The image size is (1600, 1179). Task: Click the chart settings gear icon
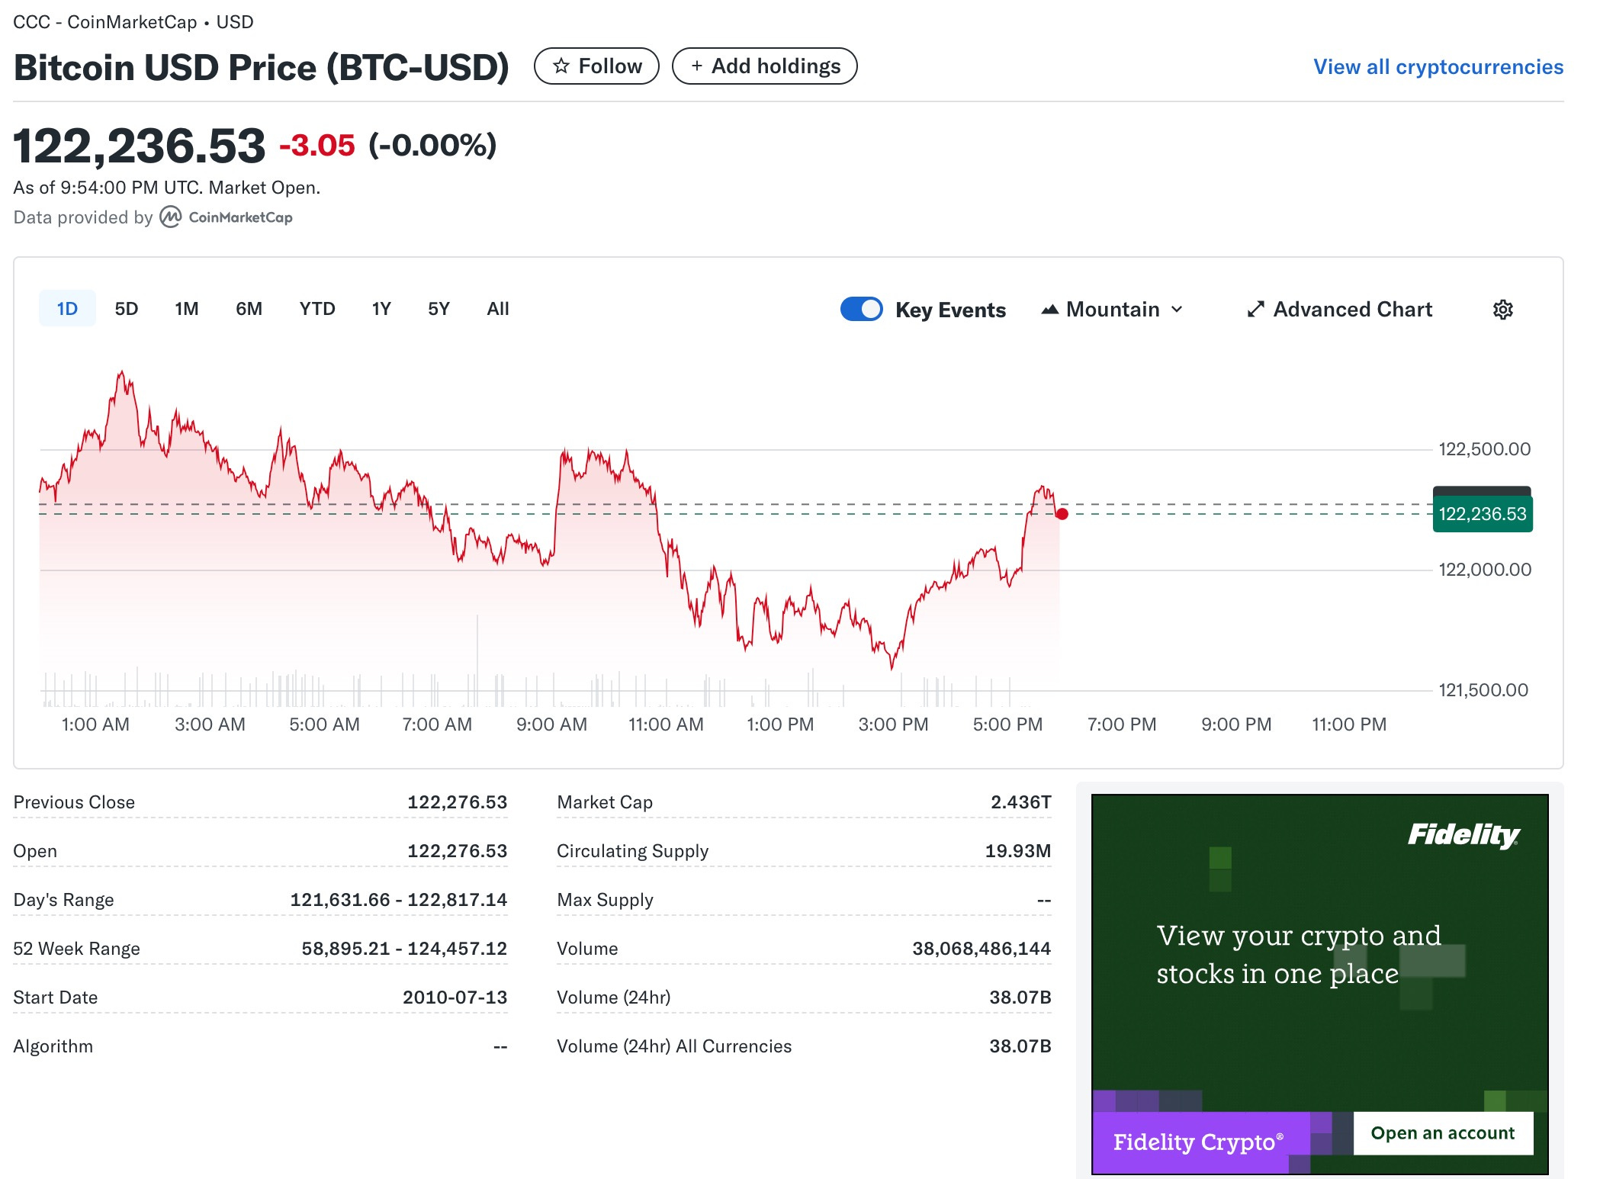pos(1502,310)
